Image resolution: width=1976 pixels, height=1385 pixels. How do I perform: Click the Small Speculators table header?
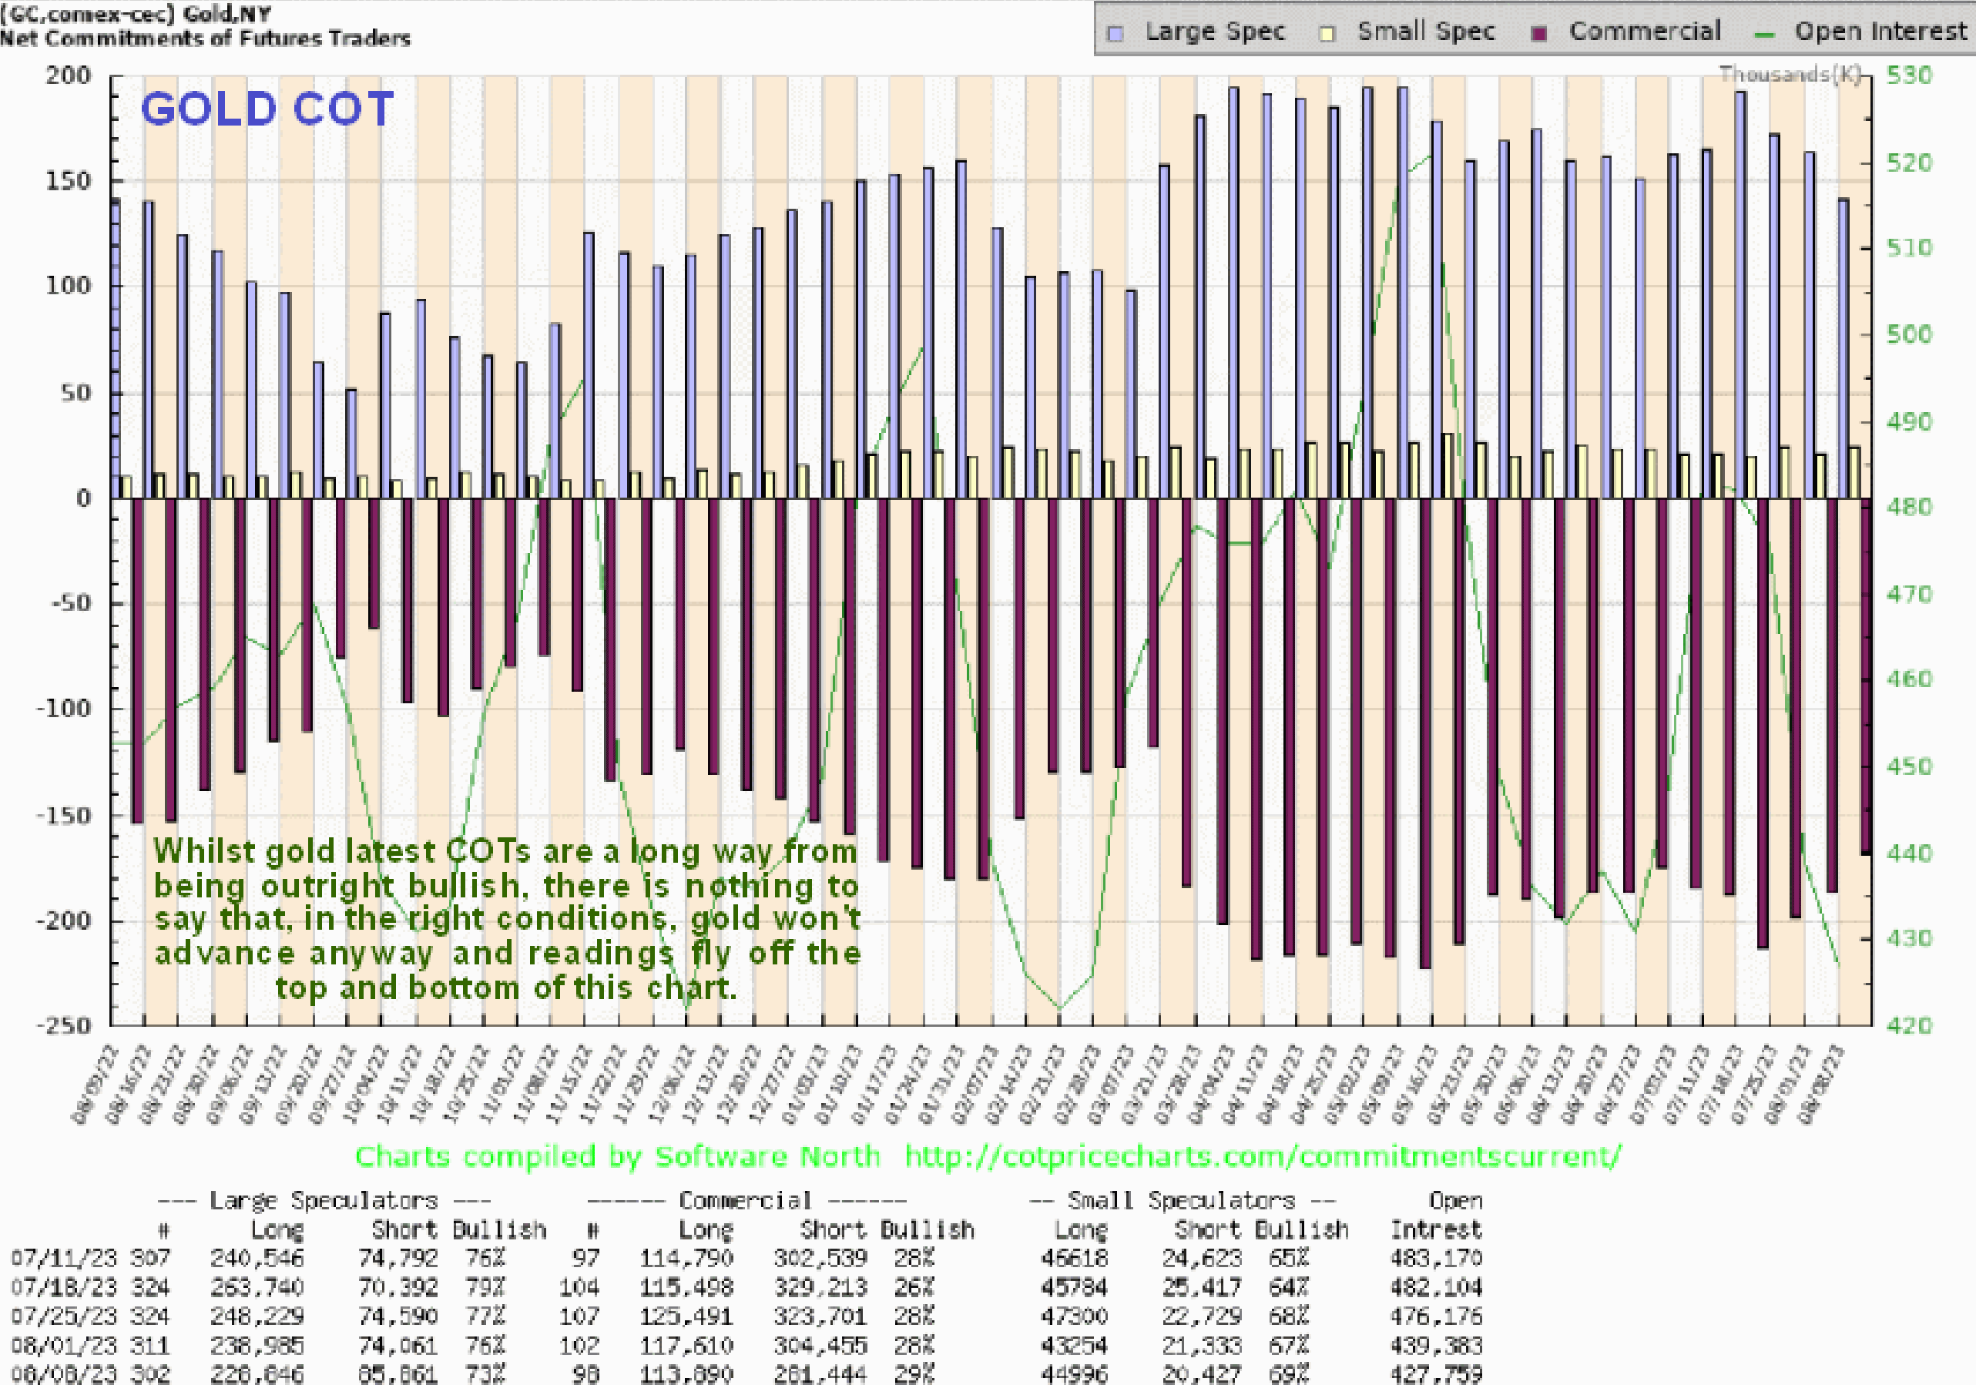click(x=1182, y=1200)
